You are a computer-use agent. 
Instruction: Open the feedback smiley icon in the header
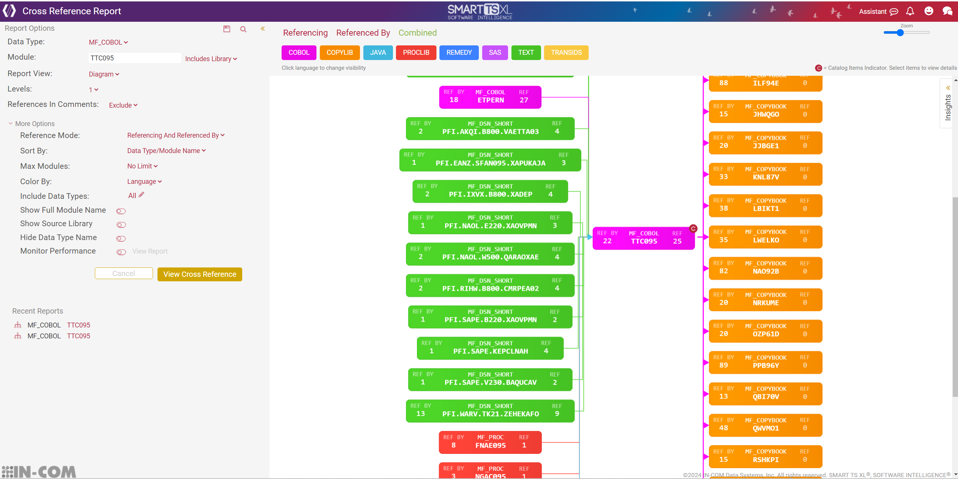[x=929, y=11]
